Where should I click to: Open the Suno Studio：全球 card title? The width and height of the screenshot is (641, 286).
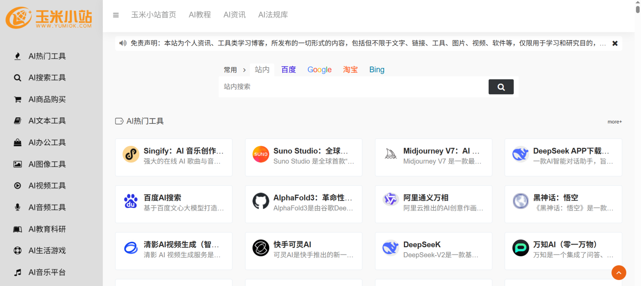[x=311, y=151]
